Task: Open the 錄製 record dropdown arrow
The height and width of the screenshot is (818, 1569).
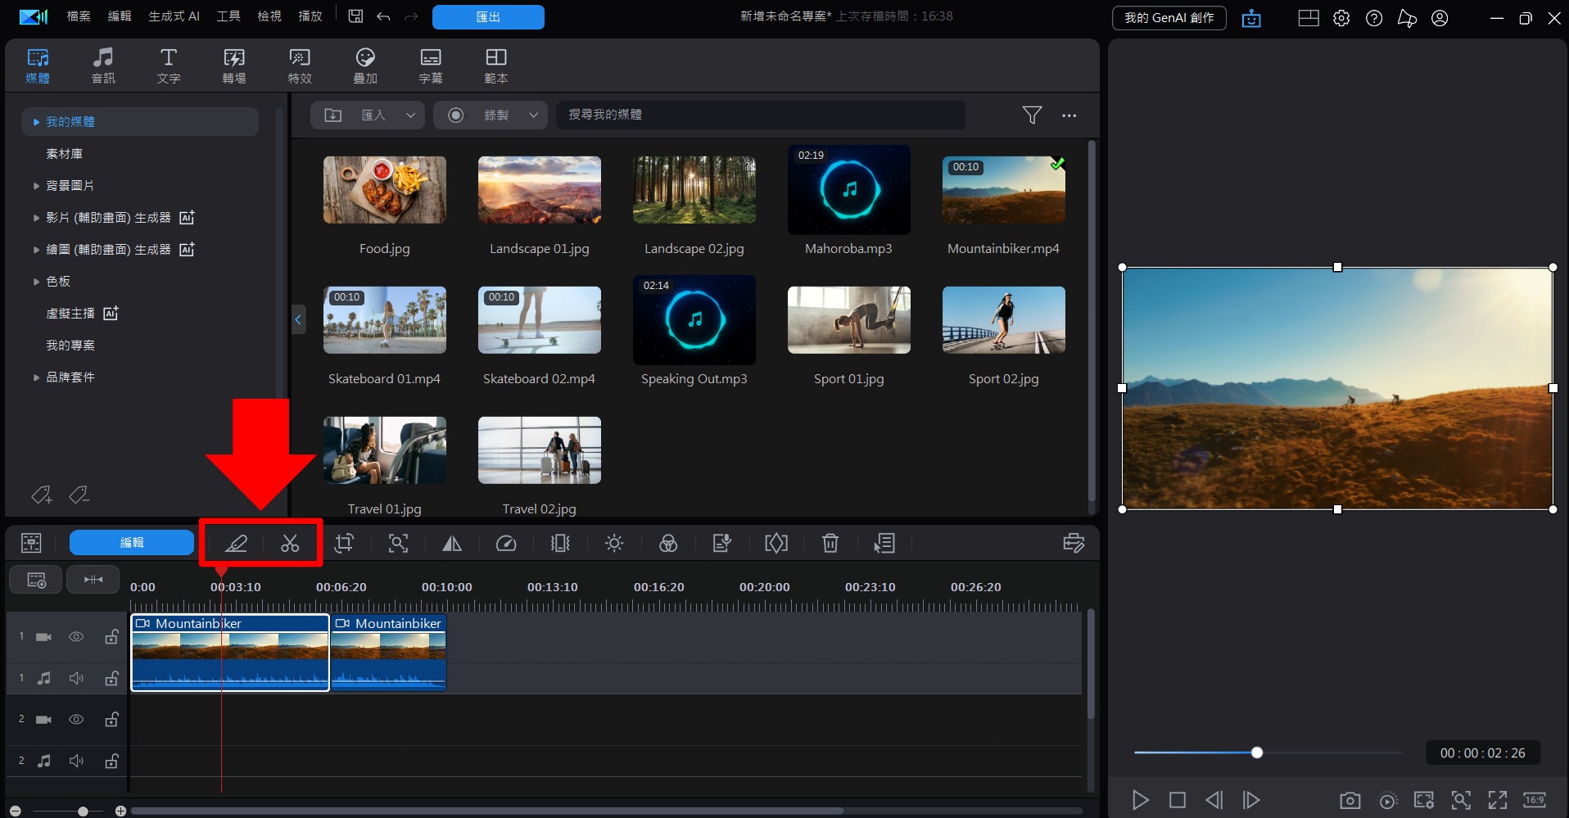Action: coord(533,115)
